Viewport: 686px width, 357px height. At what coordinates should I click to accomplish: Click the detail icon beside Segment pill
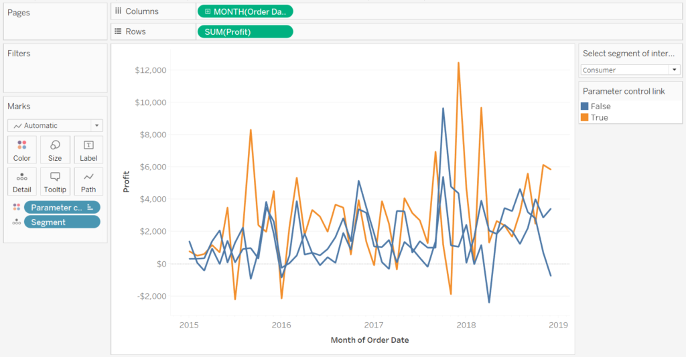[x=17, y=222]
